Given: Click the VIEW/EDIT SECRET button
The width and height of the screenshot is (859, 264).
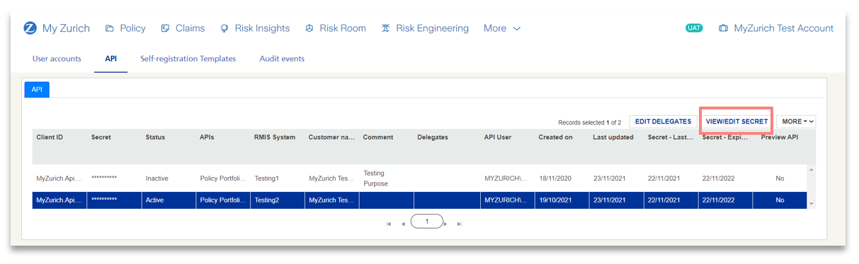Looking at the screenshot, I should click(x=736, y=121).
